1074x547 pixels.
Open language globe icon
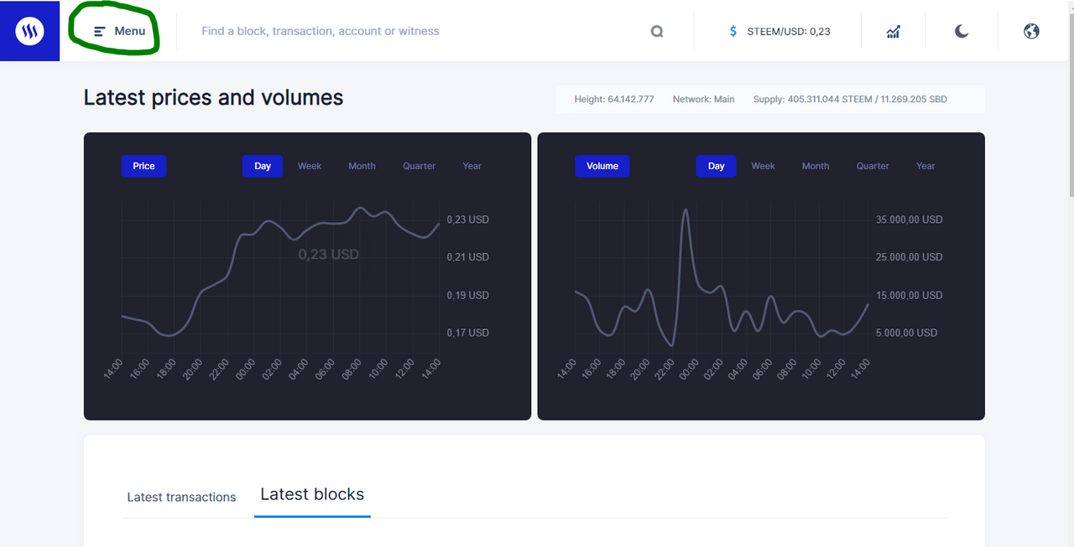(x=1031, y=31)
